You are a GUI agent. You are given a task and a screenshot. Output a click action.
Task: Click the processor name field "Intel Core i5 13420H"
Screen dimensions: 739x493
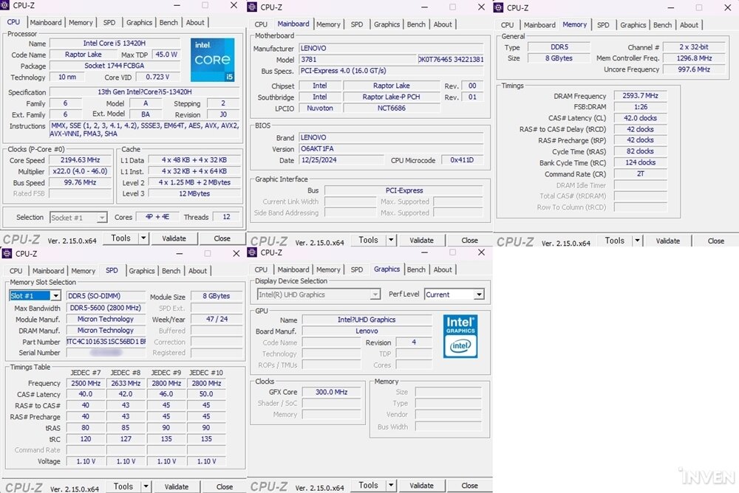tap(115, 44)
